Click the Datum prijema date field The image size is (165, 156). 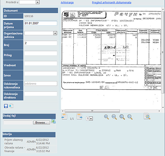tap(40, 23)
